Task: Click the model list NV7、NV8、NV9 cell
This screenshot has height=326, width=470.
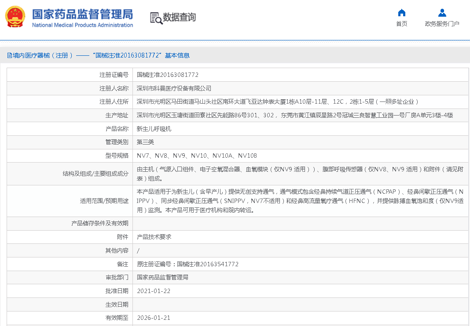Action: click(197, 156)
